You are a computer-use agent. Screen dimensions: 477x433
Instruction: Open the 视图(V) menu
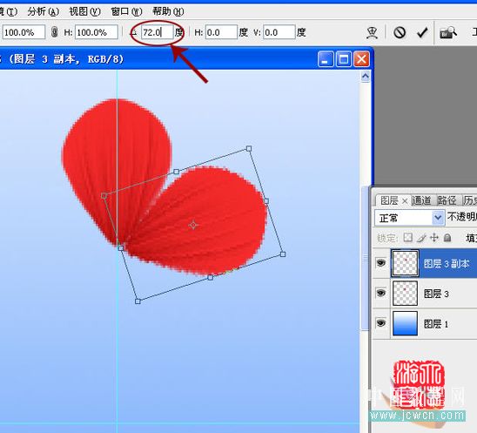pyautogui.click(x=84, y=12)
